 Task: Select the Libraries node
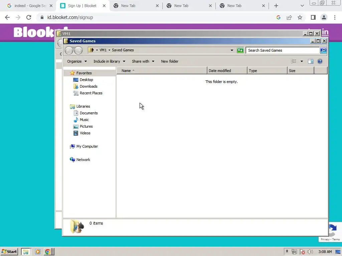coord(83,106)
